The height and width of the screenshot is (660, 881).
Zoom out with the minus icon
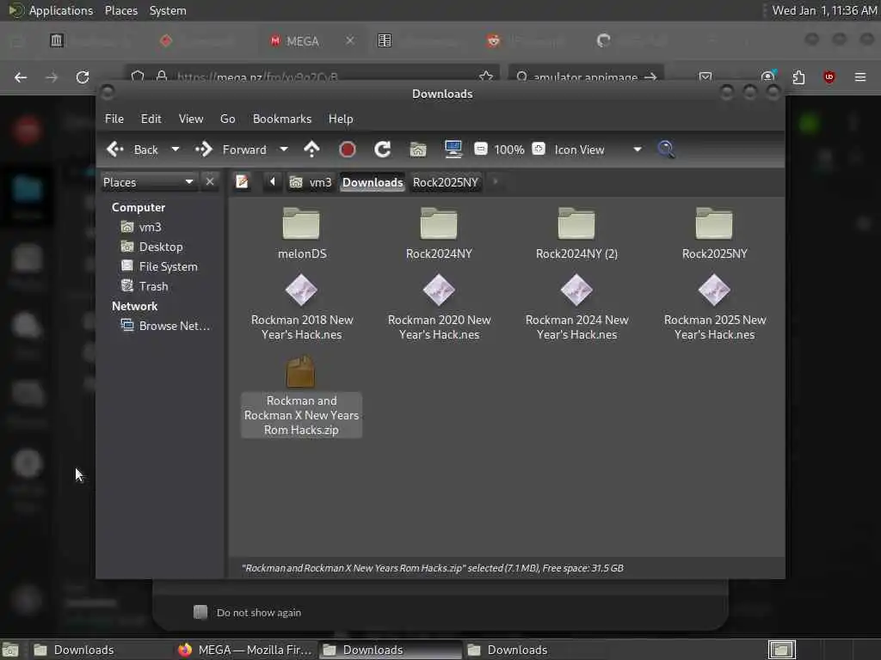point(480,149)
